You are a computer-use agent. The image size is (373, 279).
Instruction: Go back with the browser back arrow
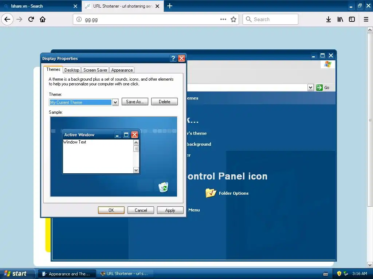point(7,19)
